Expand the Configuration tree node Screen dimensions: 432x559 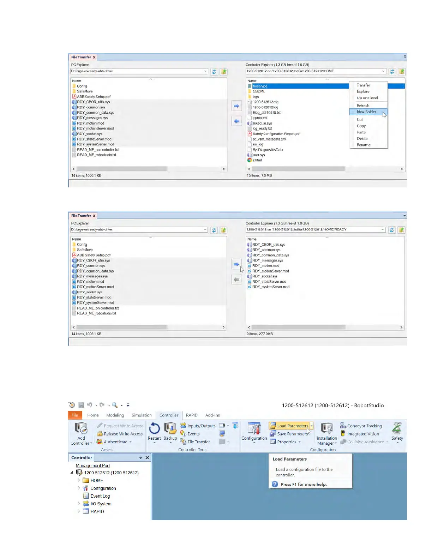pos(79,488)
